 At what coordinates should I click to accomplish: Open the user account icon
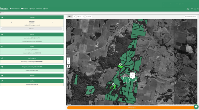pos(195,9)
